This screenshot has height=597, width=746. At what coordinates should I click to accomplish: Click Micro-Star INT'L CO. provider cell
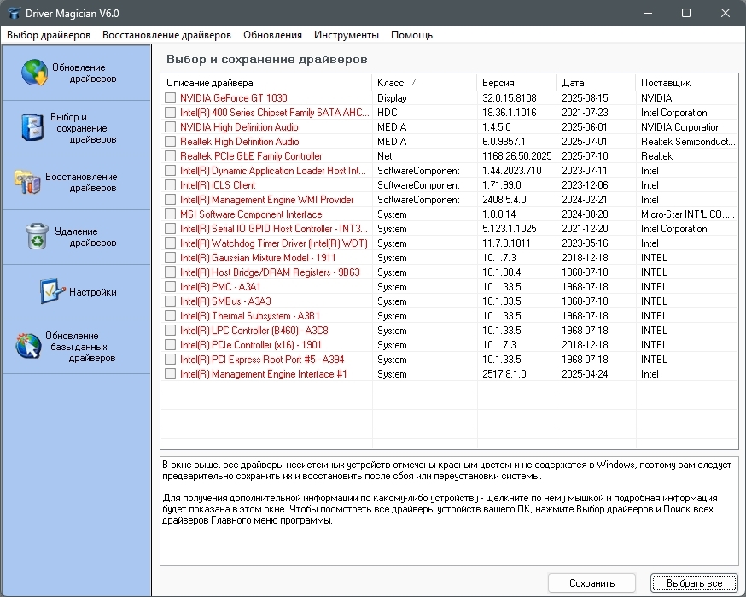687,214
